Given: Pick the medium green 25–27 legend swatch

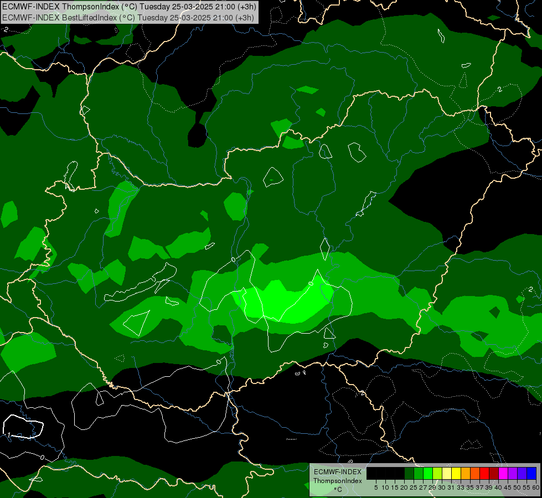Looking at the screenshot, I should (x=419, y=473).
